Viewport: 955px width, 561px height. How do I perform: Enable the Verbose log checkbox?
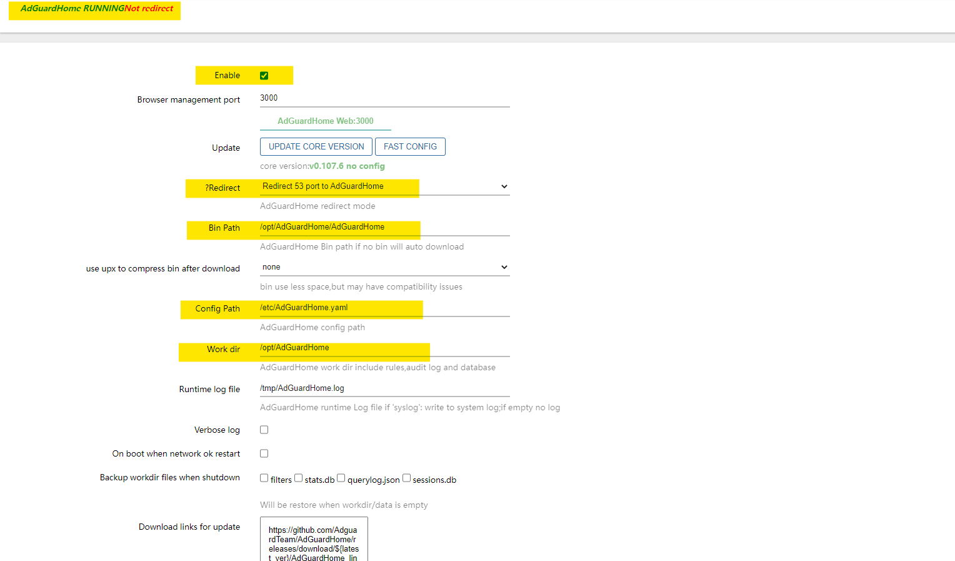[x=264, y=430]
